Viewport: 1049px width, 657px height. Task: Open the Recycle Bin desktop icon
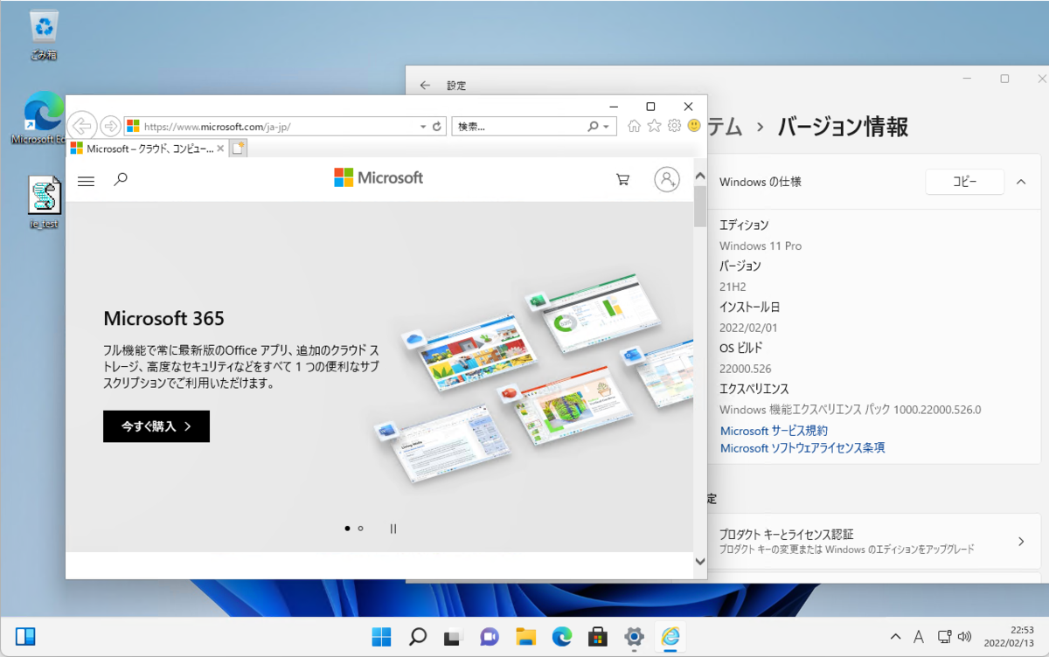(x=44, y=36)
